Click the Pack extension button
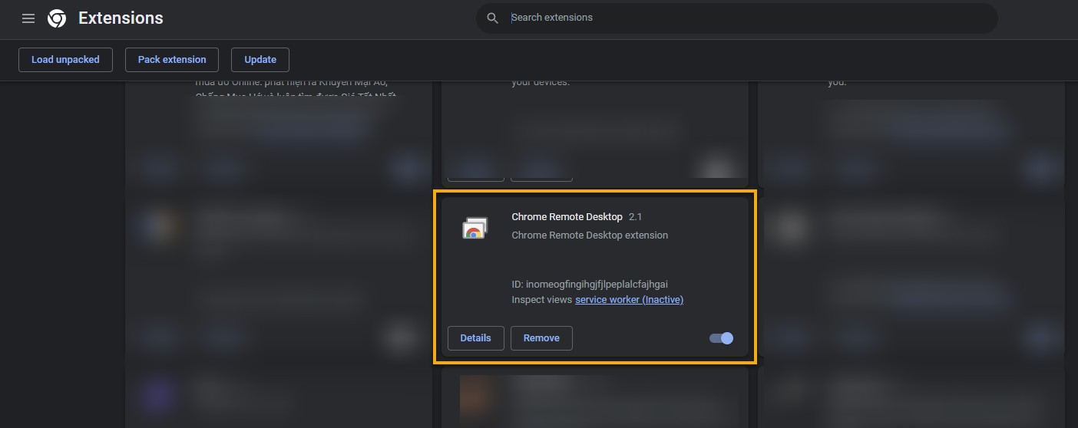The height and width of the screenshot is (428, 1078). tap(172, 60)
